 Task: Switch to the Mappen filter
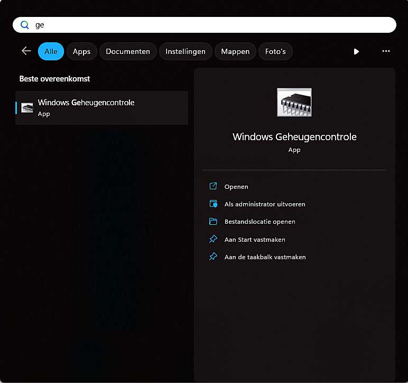(x=235, y=51)
